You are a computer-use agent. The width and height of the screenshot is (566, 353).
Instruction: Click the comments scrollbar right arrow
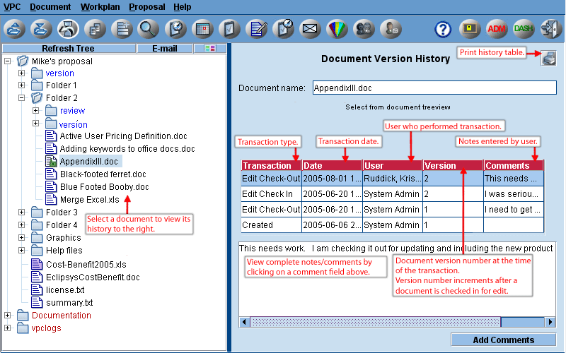[550, 322]
